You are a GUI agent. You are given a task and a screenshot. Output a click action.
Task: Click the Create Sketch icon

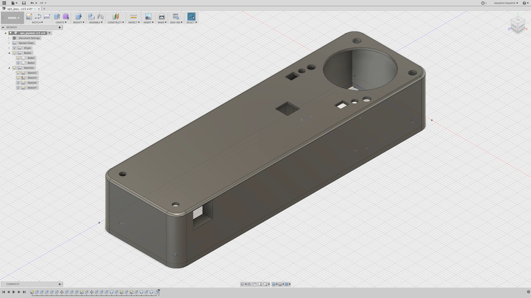pos(29,17)
